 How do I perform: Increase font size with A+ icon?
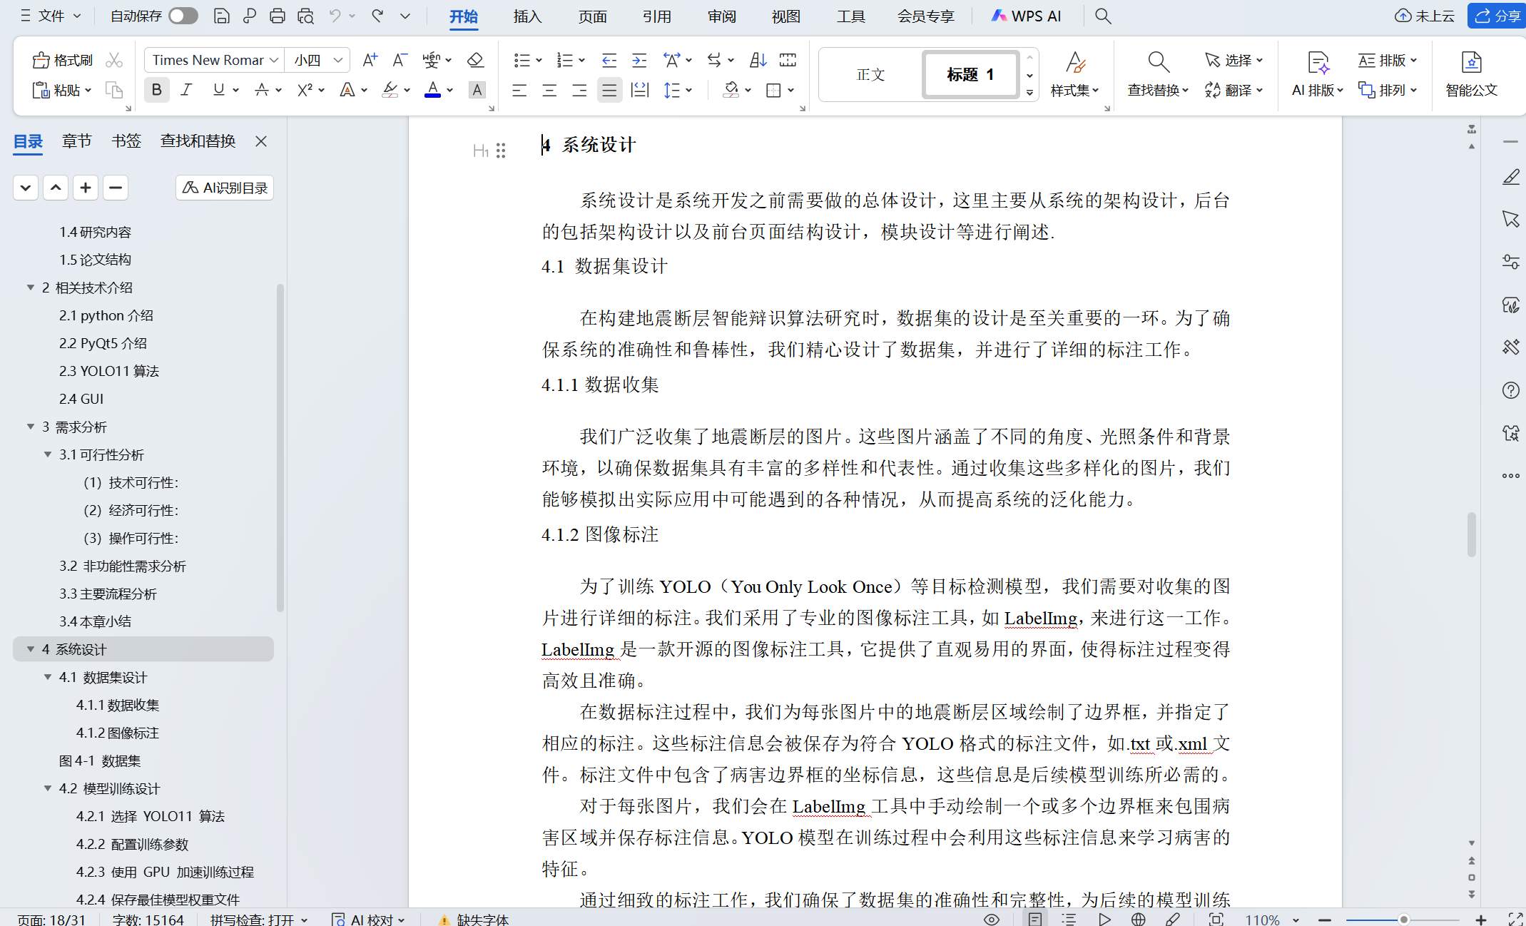click(x=370, y=60)
